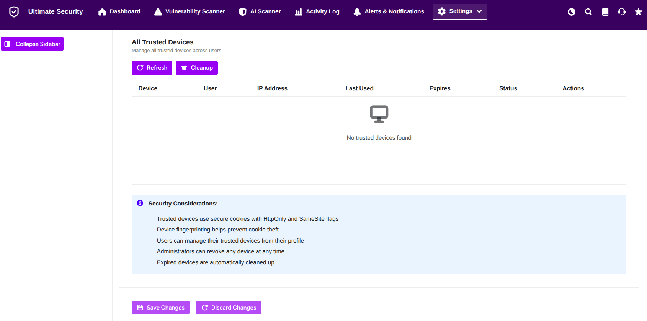Click the Security Considerations info icon
Viewport: 647px width, 321px height.
pos(140,203)
